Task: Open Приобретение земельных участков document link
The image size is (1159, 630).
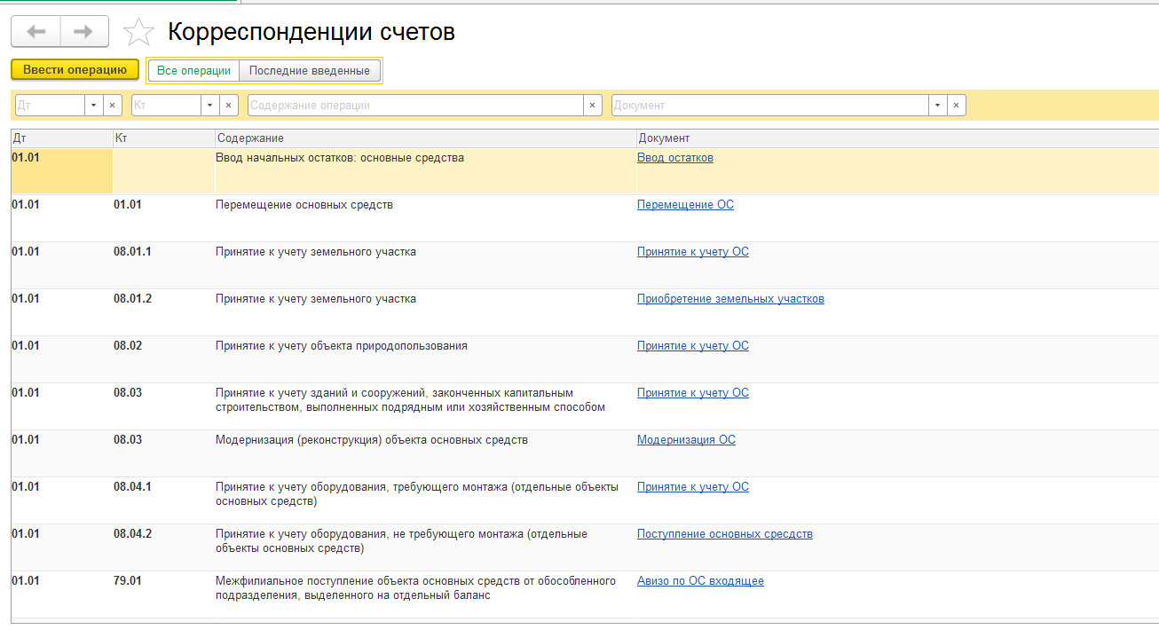Action: click(x=730, y=299)
